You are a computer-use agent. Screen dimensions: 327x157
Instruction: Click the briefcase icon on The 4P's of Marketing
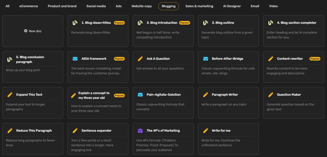pyautogui.click(x=140, y=131)
